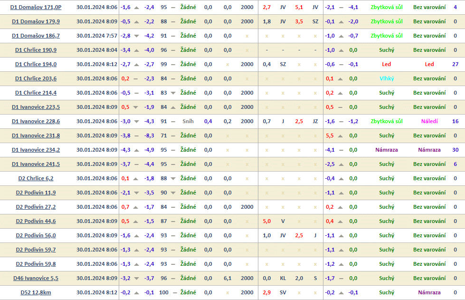This screenshot has height=300, width=465.
Task: Click air temperature down arrow in D1 Domašov 186,7 row
Action: (x=137, y=36)
